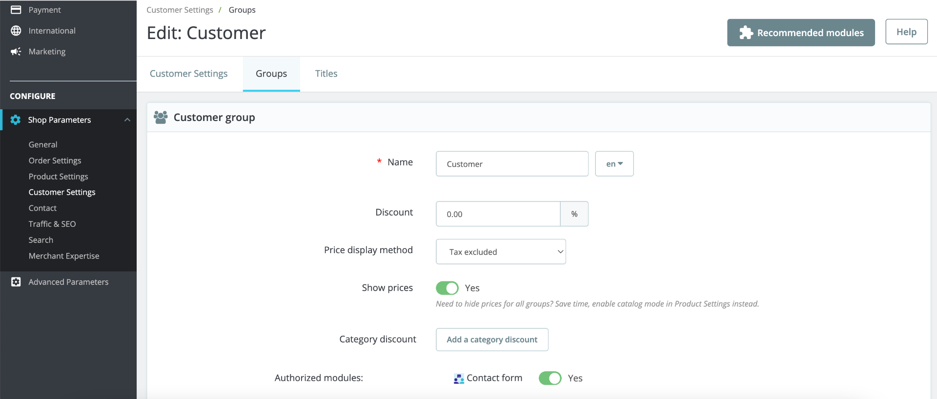The height and width of the screenshot is (399, 937).
Task: Open Customer Settings in the sidebar submenu
Action: [x=62, y=192]
